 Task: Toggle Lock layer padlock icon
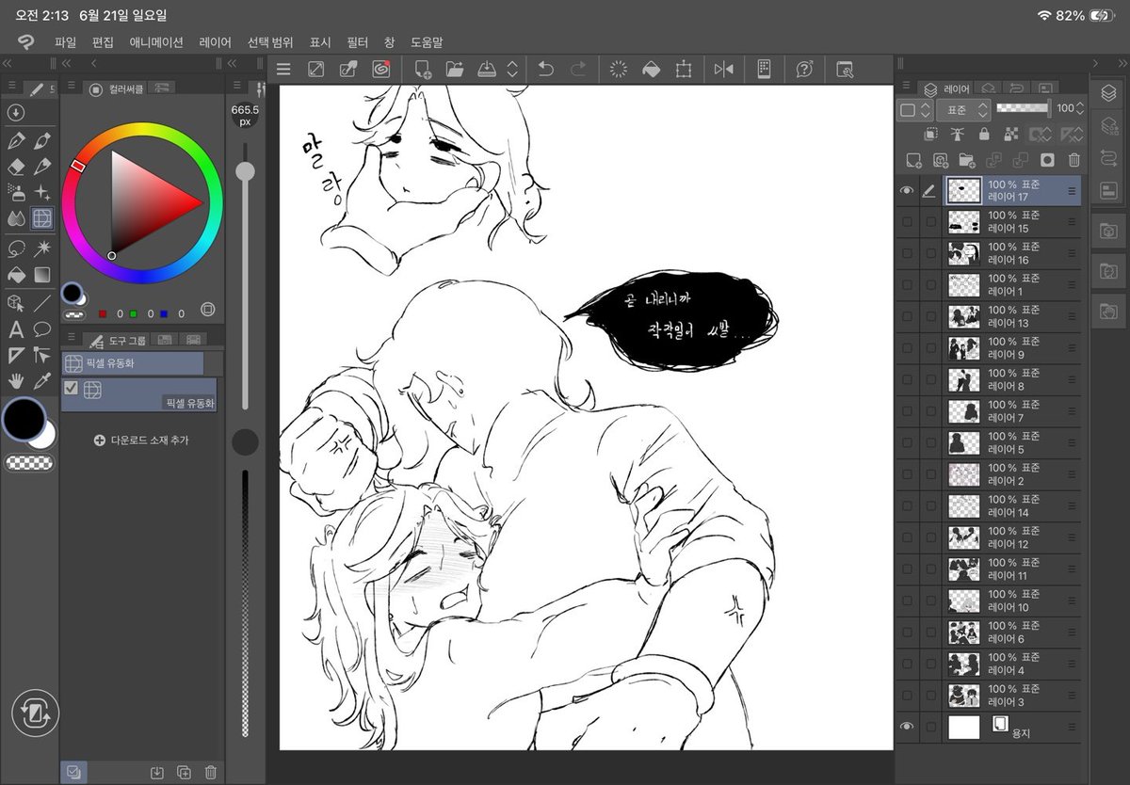(984, 135)
